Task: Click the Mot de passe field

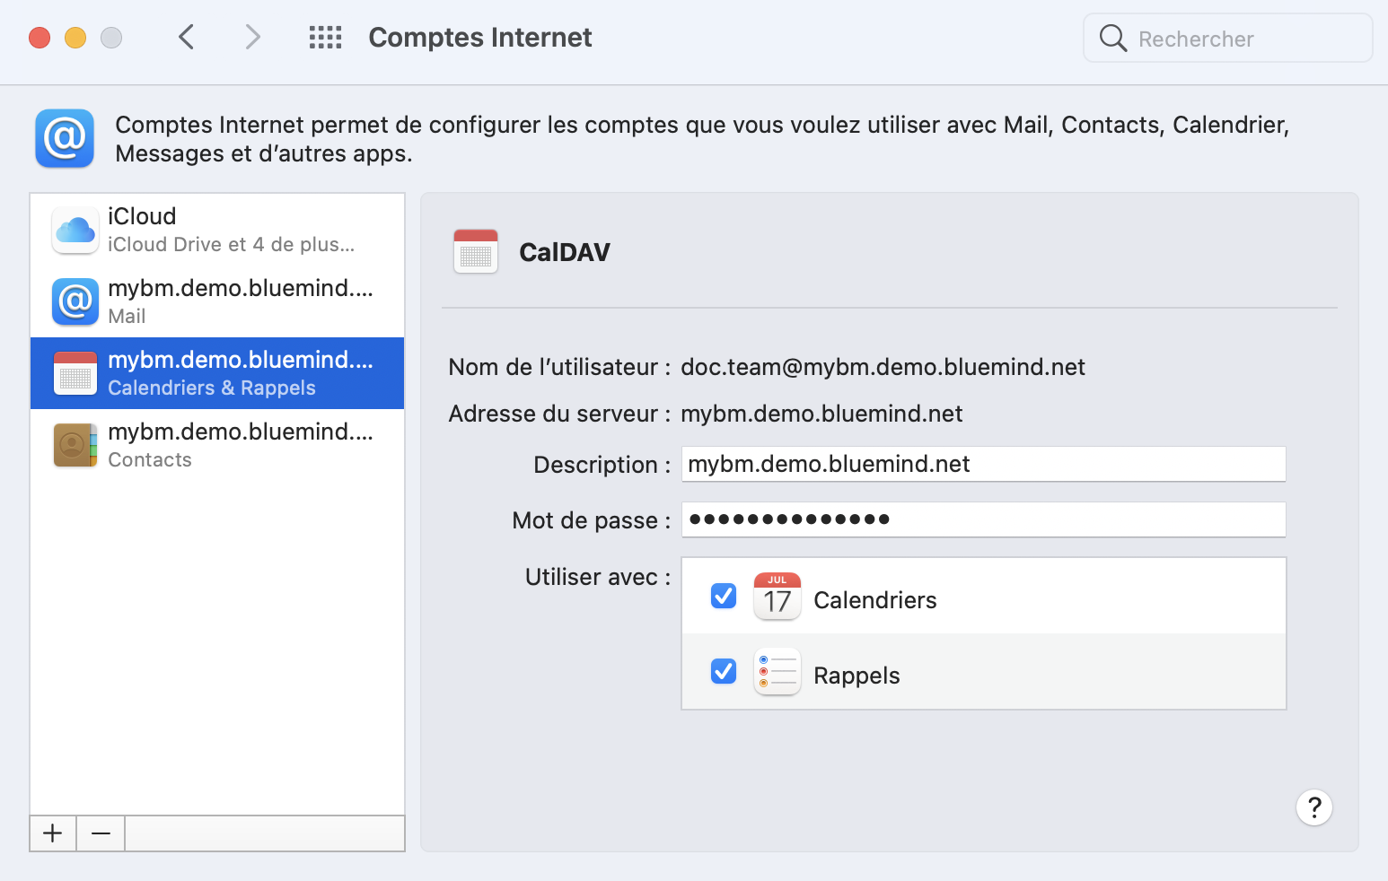Action: tap(983, 519)
